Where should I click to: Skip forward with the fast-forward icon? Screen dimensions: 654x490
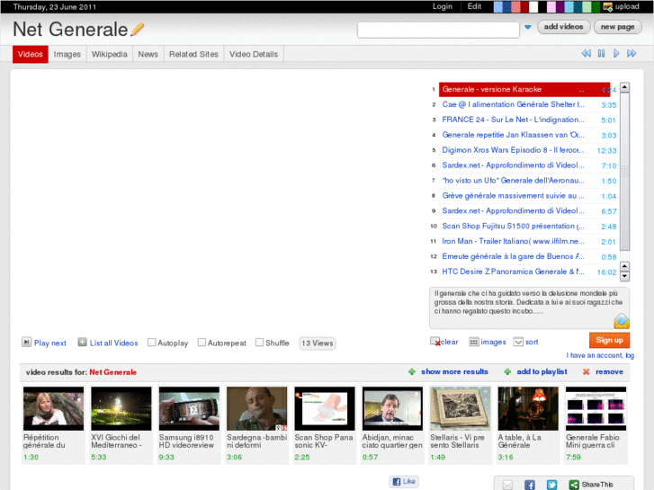click(632, 53)
